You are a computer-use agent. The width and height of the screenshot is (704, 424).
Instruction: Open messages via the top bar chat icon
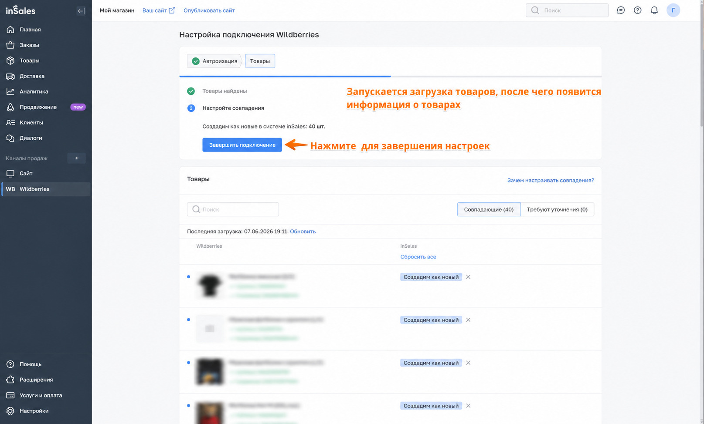pyautogui.click(x=621, y=10)
